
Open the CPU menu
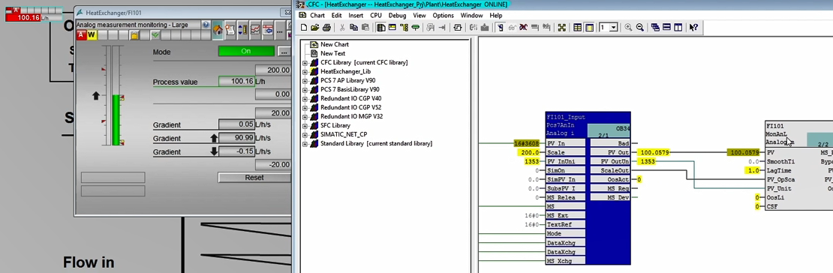(376, 16)
